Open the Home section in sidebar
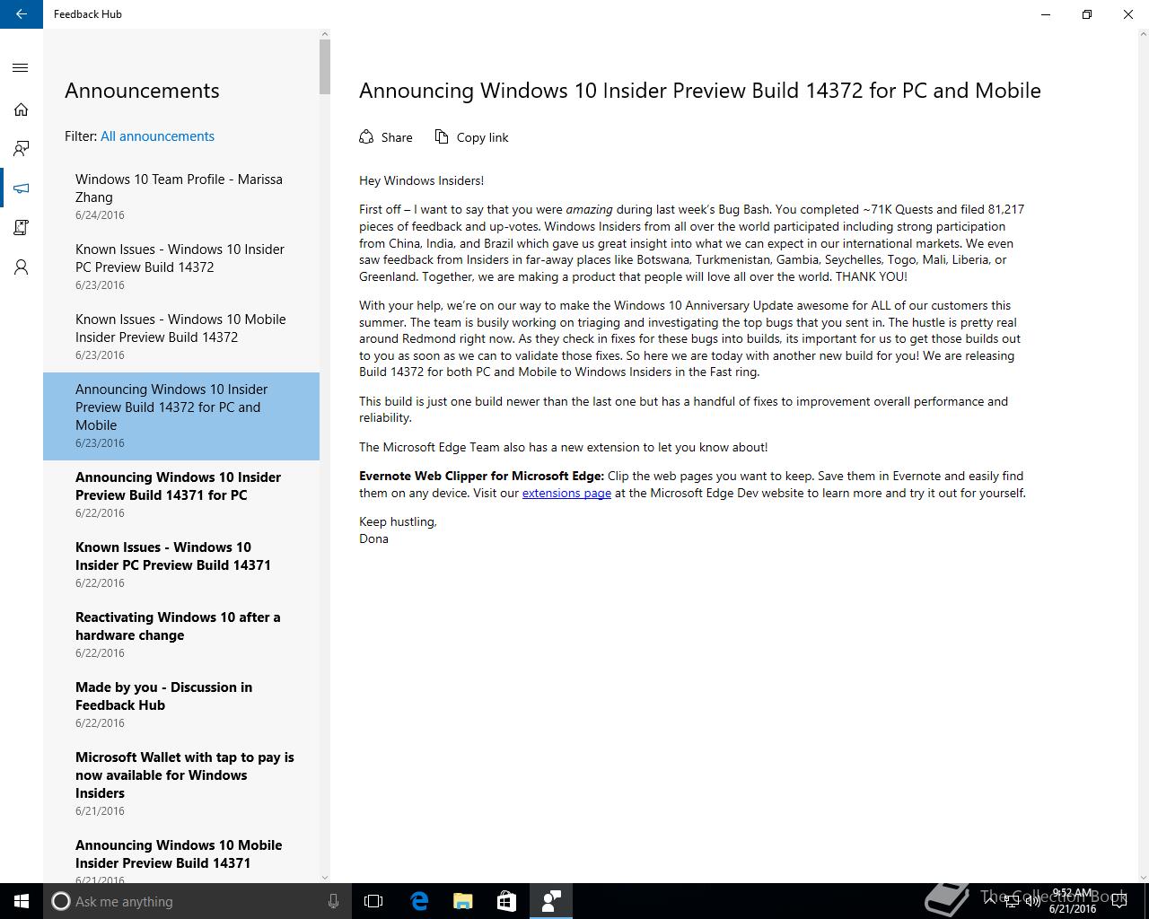Image resolution: width=1149 pixels, height=919 pixels. click(x=22, y=109)
